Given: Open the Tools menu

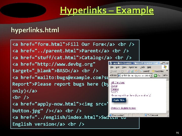Looking at the screenshot, I should coord(142,67).
